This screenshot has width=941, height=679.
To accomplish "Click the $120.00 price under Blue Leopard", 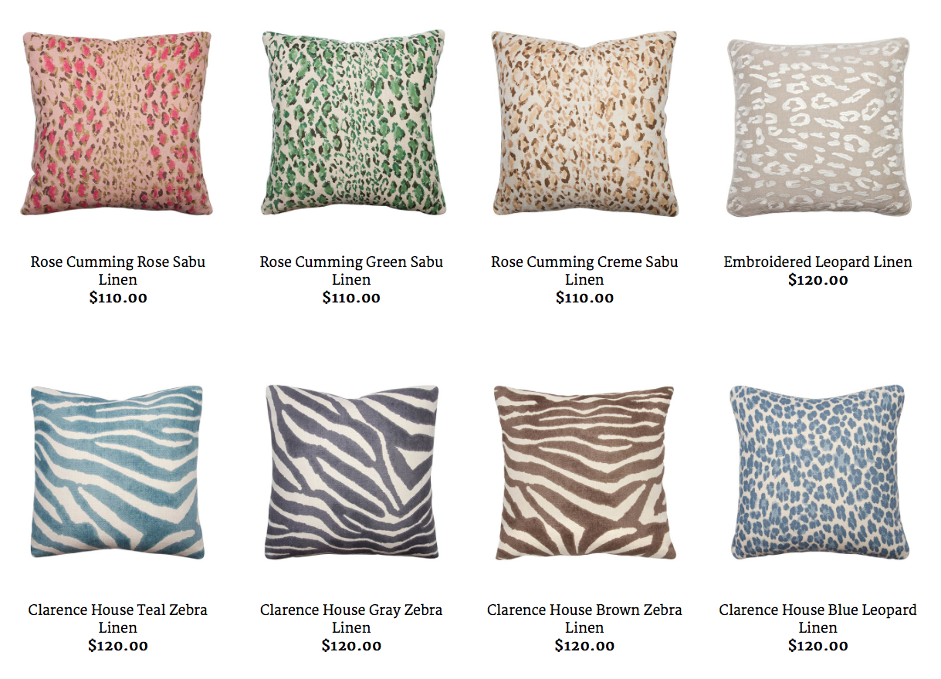I will [x=818, y=646].
